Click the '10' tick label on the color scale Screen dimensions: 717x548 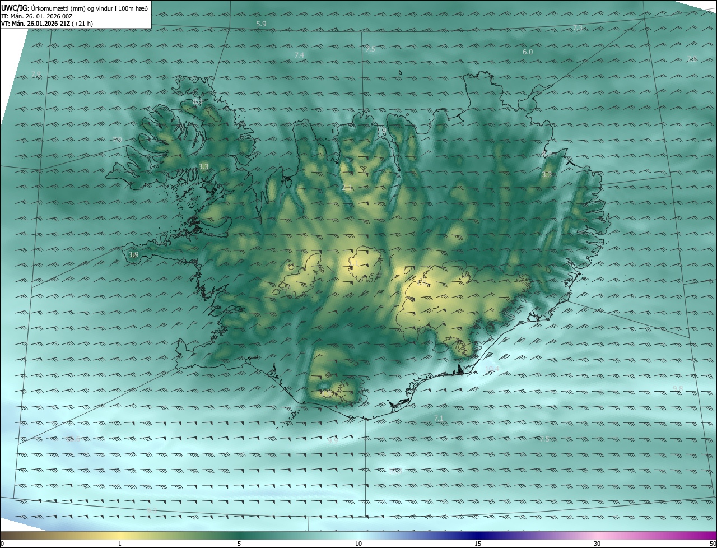click(358, 544)
